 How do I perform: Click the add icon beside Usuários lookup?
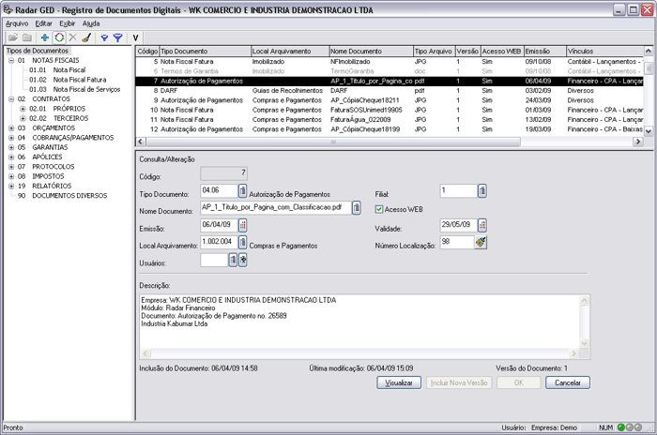243,260
